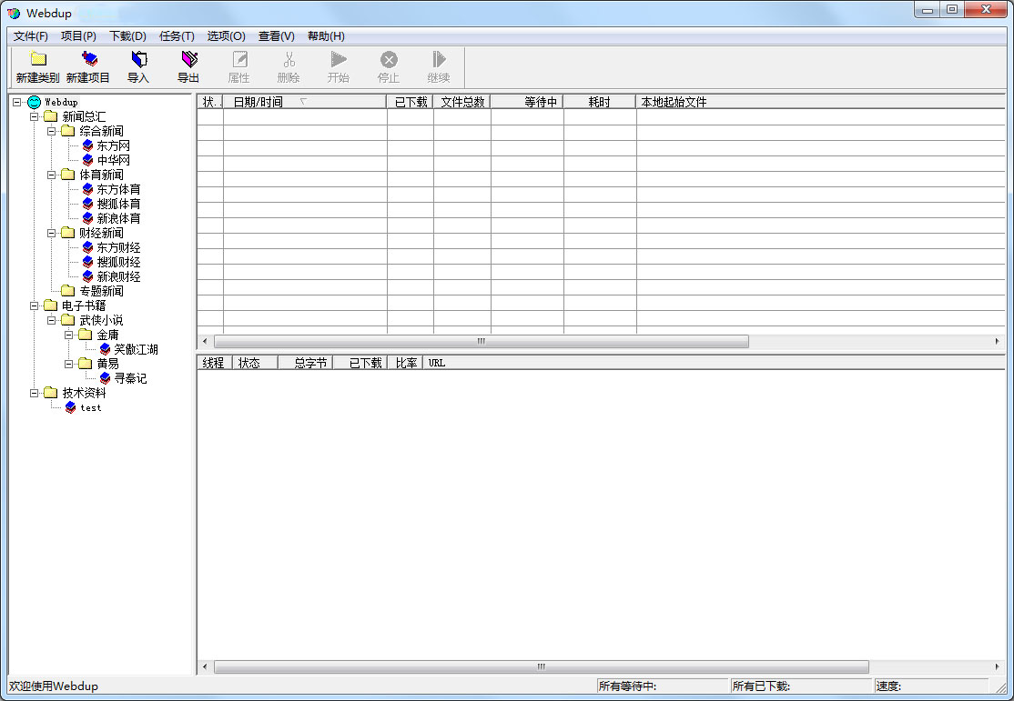This screenshot has width=1014, height=701.
Task: Click the URL column header in thread list
Action: pos(437,363)
